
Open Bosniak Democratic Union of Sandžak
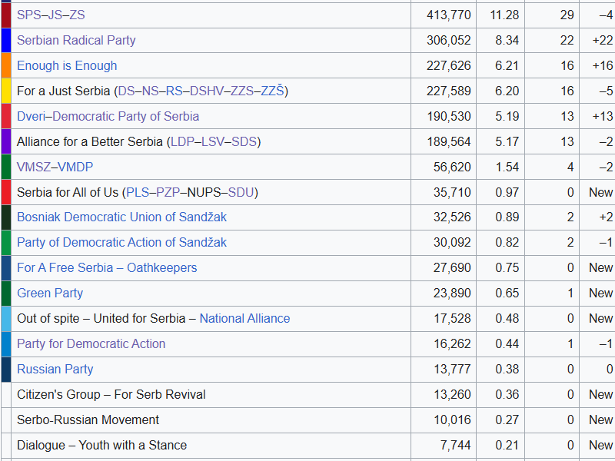pyautogui.click(x=121, y=217)
